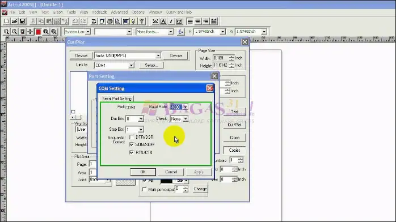Viewport: 396px width, 222px height.
Task: Open the Data Bits dropdown
Action: click(141, 119)
